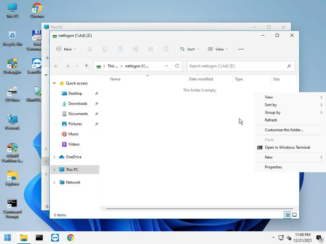Click the Paste clipboard icon in toolbar

tap(120, 49)
